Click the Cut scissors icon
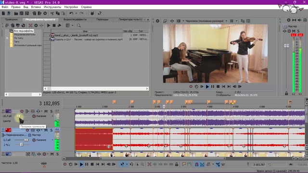The image size is (308, 173). 52,13
